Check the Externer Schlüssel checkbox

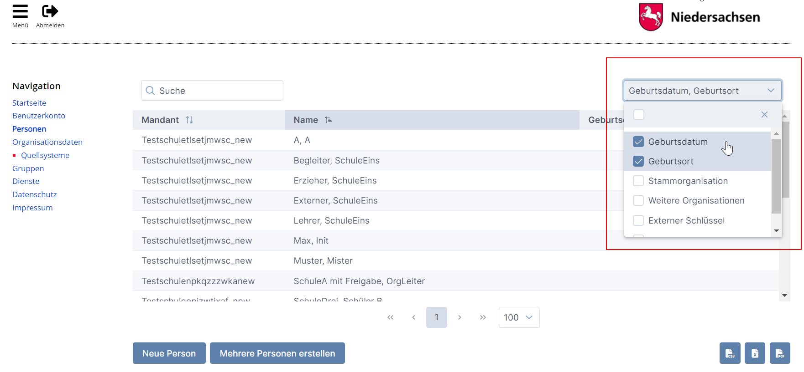tap(638, 221)
